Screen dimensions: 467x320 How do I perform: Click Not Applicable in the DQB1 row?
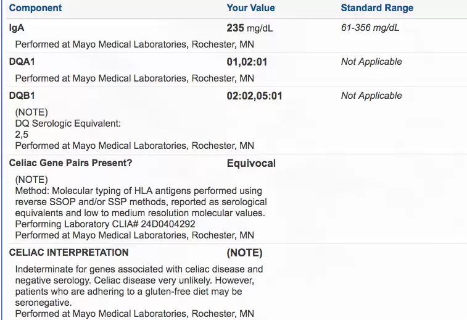coord(371,96)
